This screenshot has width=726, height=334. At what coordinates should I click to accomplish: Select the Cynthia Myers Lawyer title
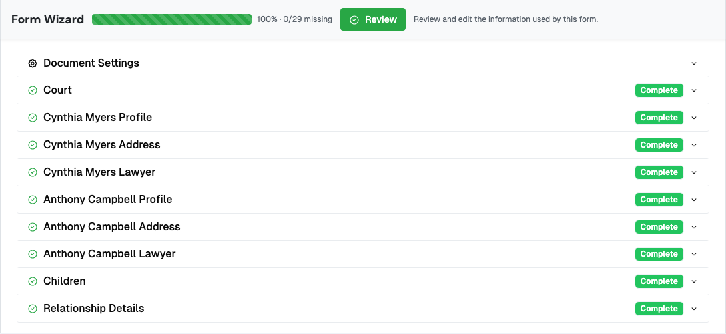[x=99, y=172]
